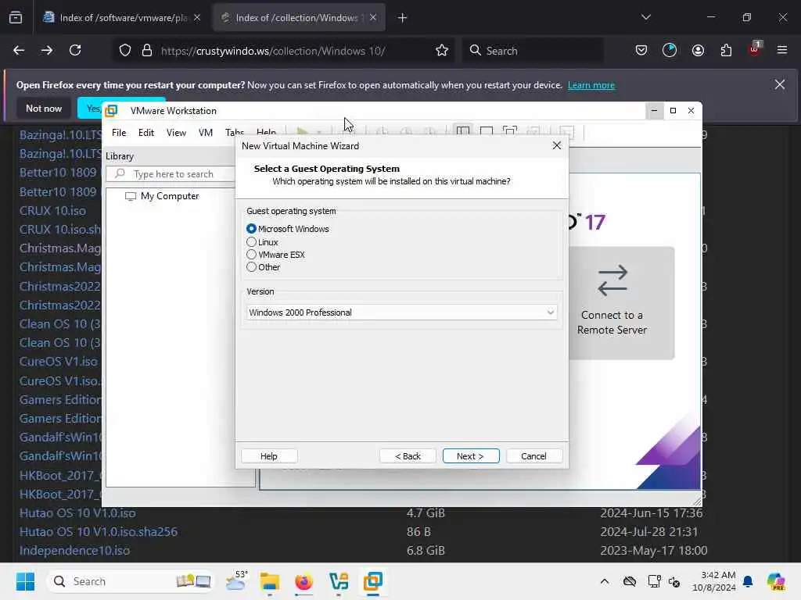Open the Learn more link

point(591,85)
